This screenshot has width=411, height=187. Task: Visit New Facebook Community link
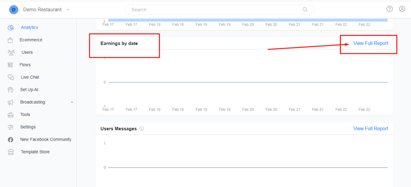[x=46, y=139]
